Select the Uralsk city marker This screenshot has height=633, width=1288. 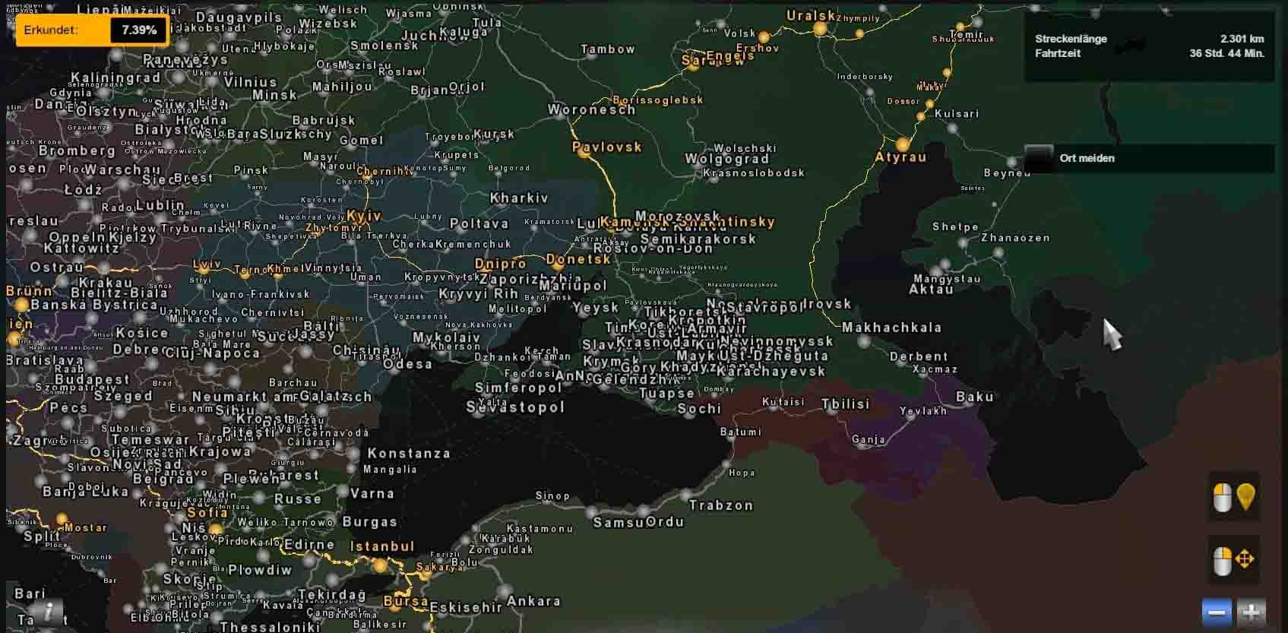(x=819, y=29)
